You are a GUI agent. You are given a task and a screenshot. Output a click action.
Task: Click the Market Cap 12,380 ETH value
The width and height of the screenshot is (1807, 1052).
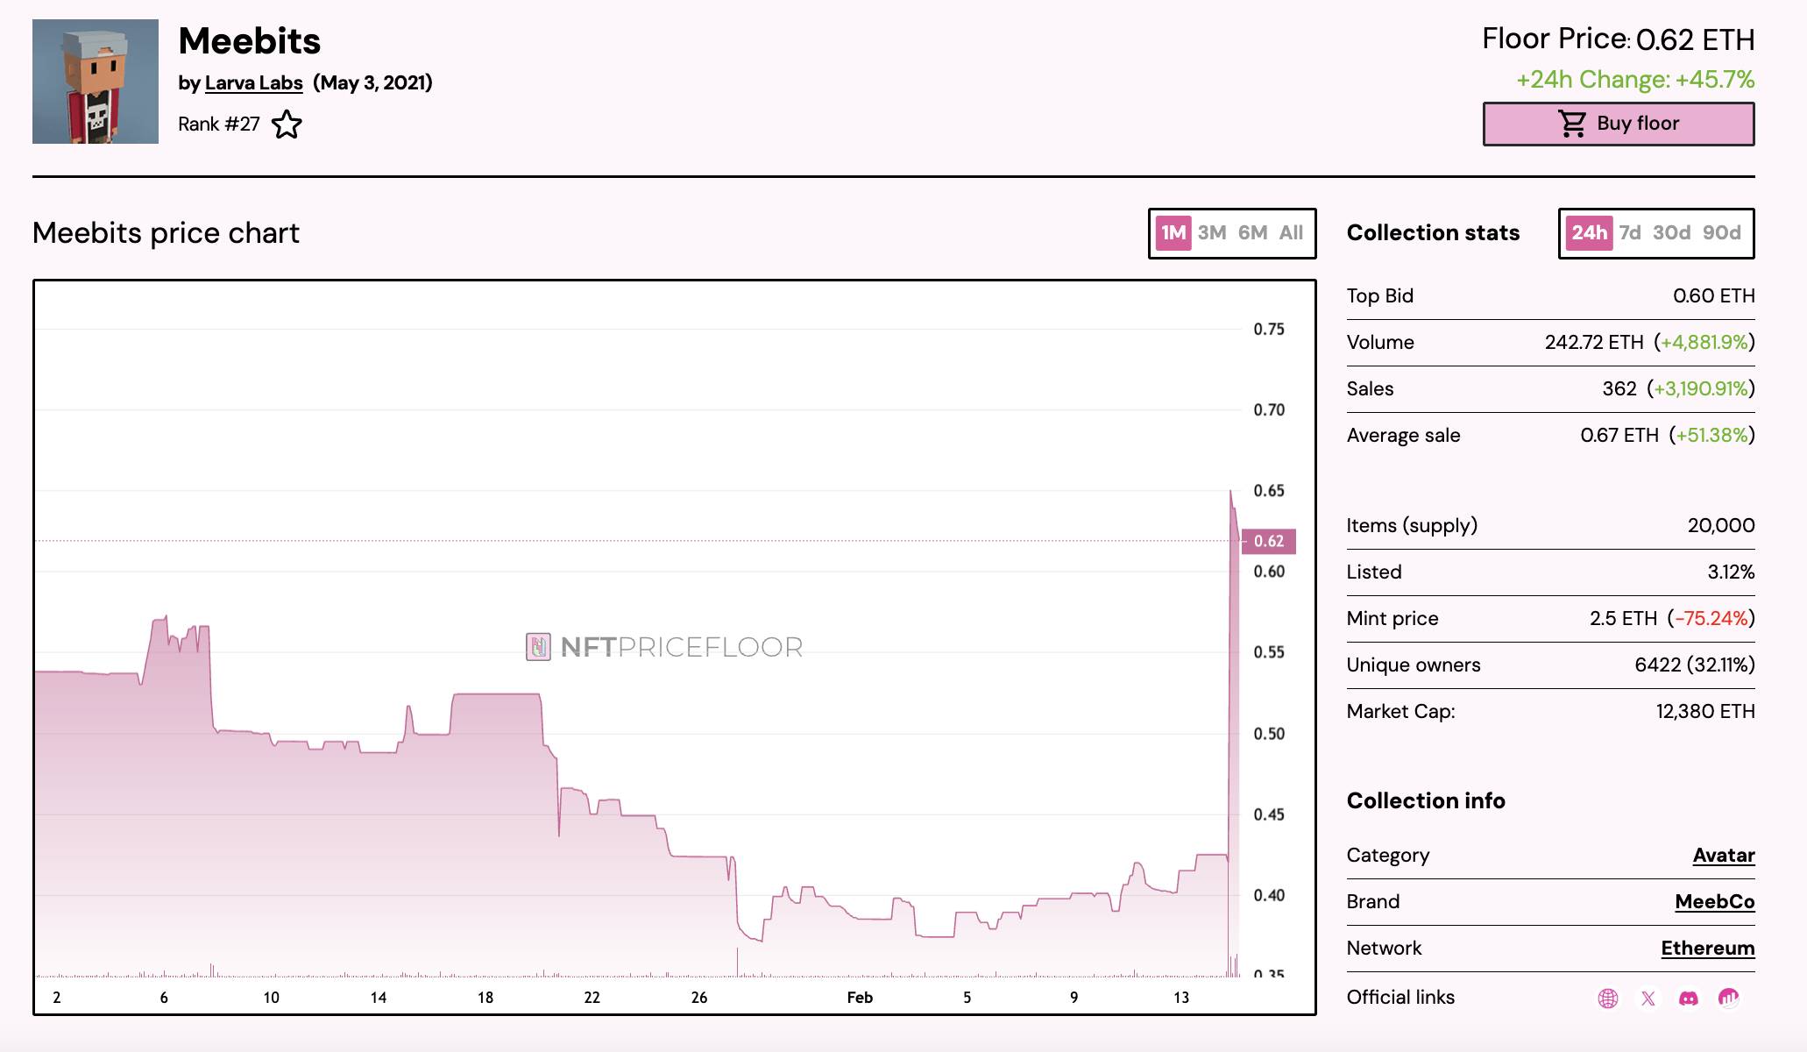tap(1705, 712)
